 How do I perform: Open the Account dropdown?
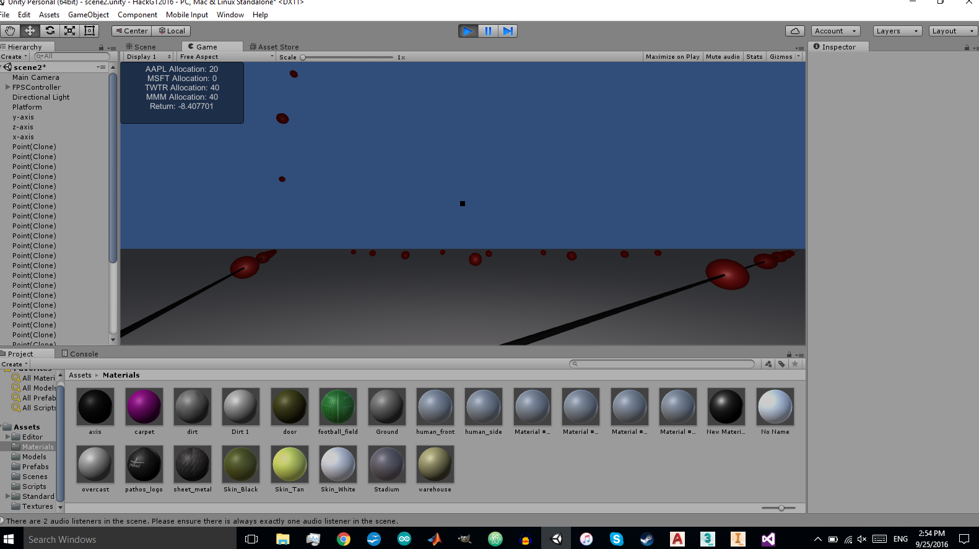pyautogui.click(x=835, y=31)
